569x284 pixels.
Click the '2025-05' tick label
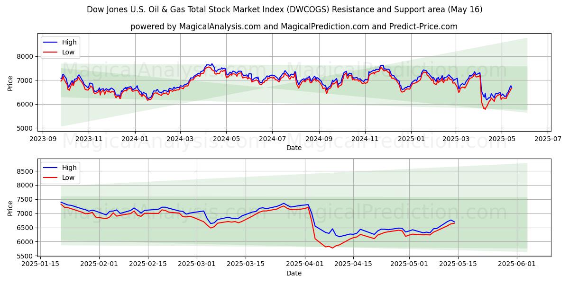click(x=502, y=139)
